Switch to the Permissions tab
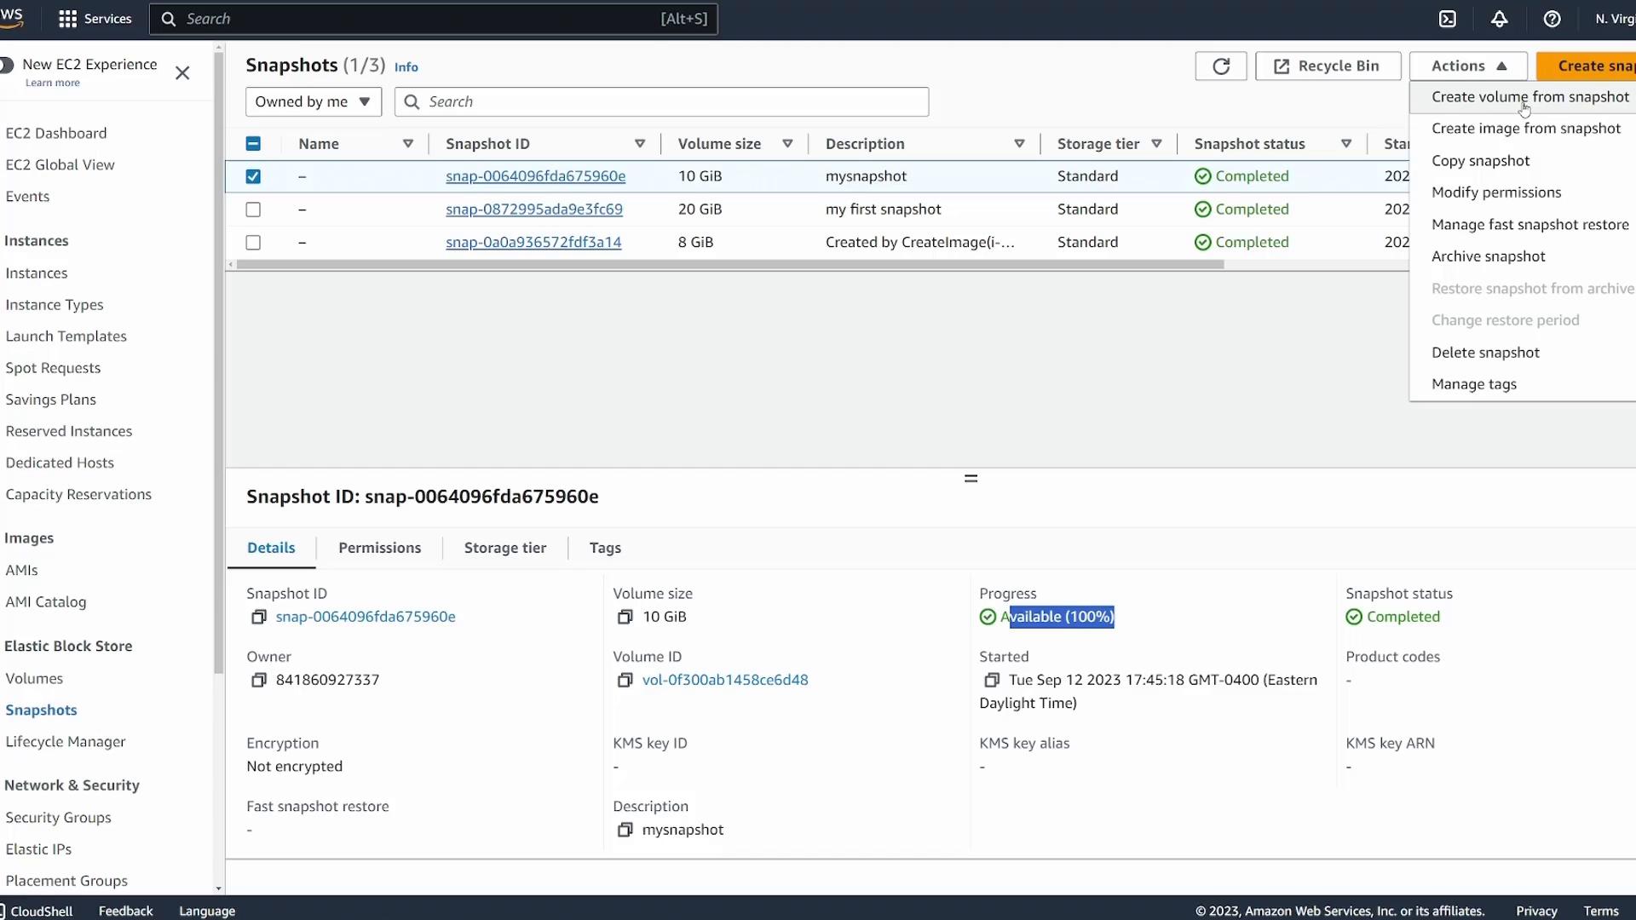 [x=379, y=548]
